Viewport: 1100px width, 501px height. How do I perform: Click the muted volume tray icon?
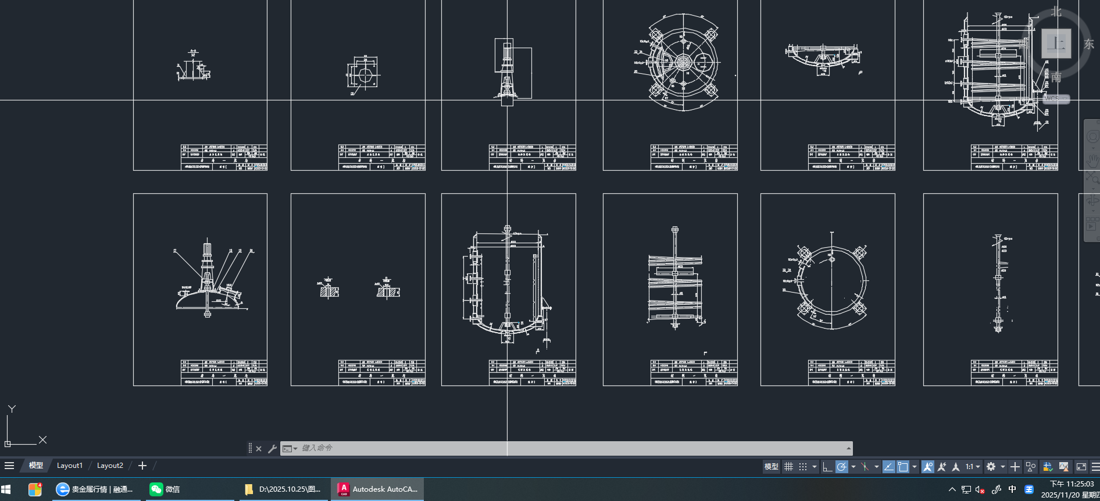980,489
